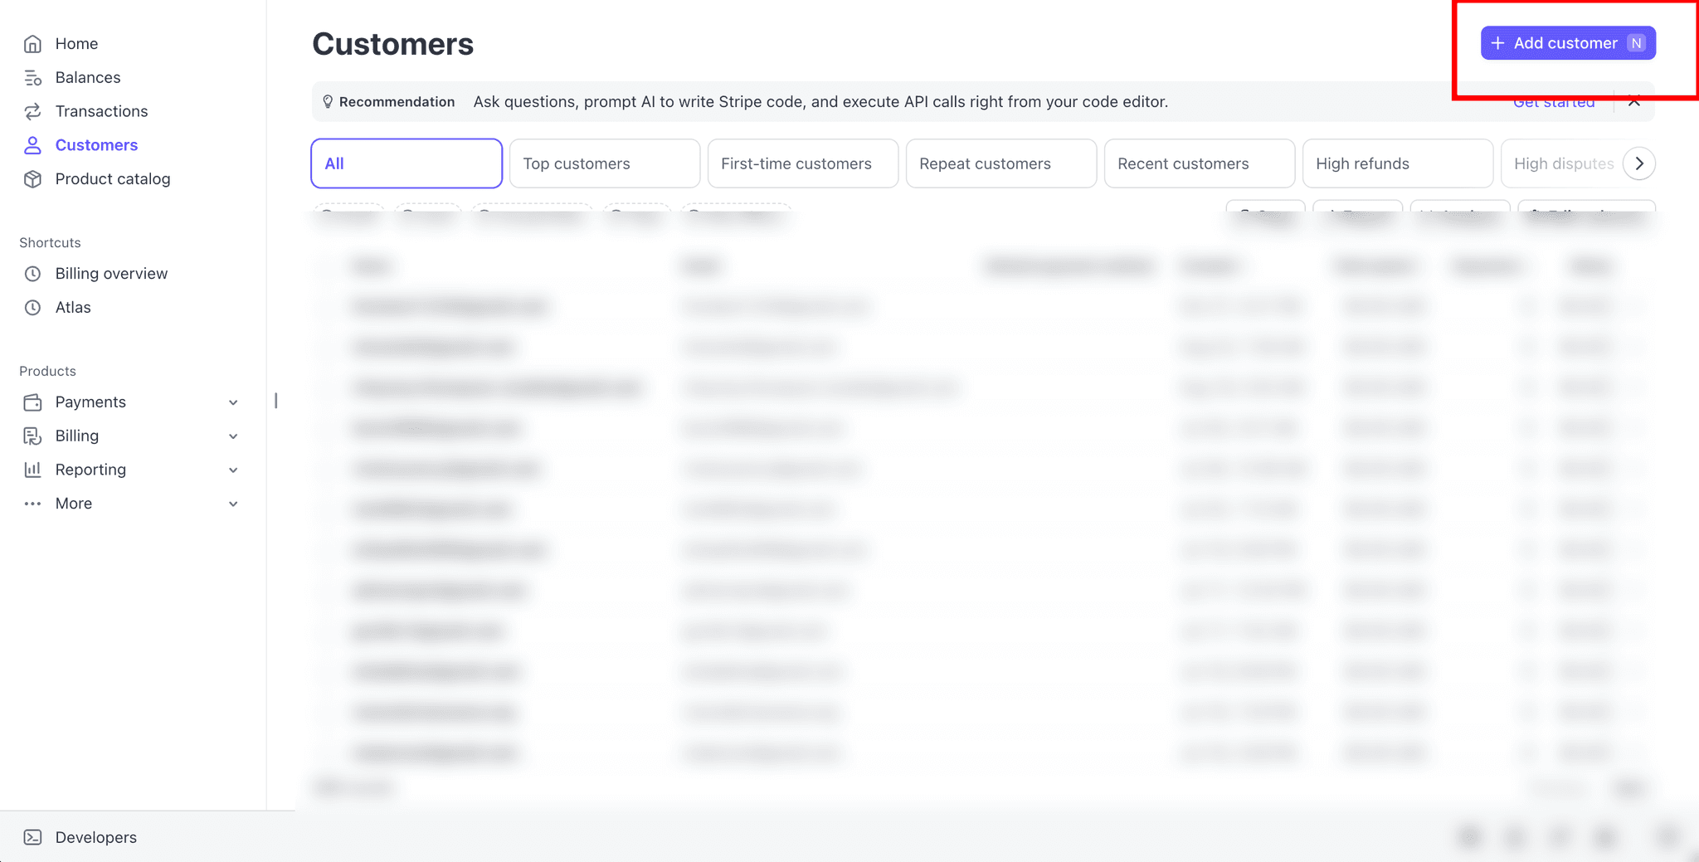Open Developers via the terminal icon
This screenshot has height=862, width=1699.
33,837
